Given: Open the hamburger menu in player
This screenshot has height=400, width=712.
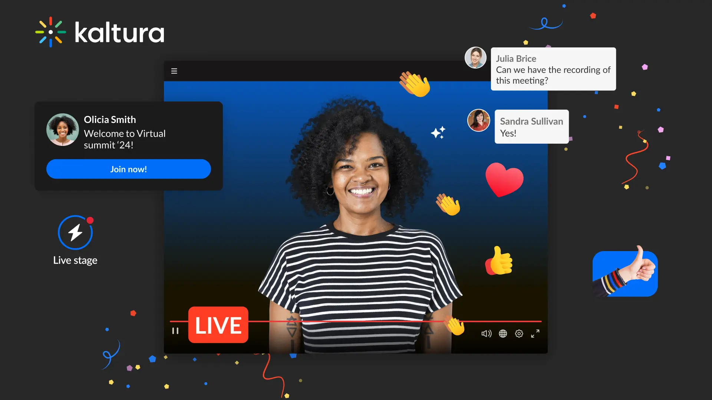Looking at the screenshot, I should (x=174, y=71).
